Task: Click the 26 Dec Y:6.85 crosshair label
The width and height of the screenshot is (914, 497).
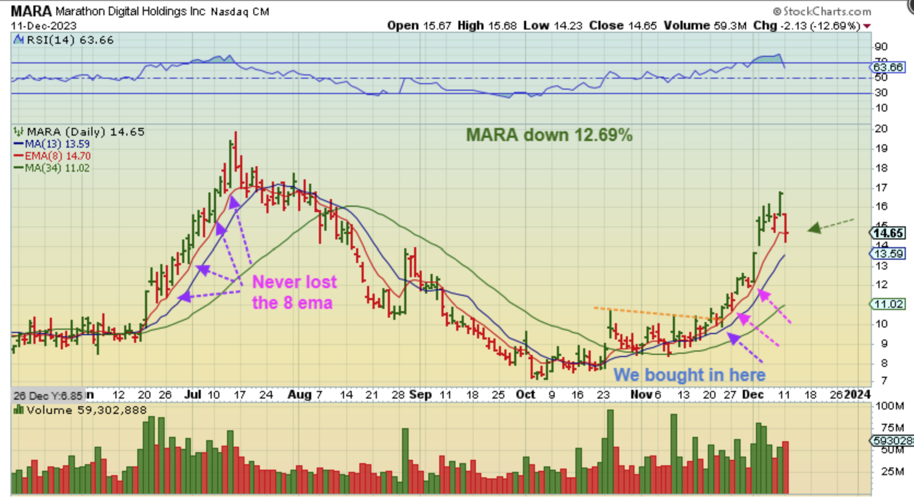Action: (x=48, y=395)
